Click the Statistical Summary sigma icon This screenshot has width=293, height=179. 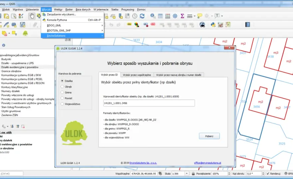pyautogui.click(x=182, y=16)
